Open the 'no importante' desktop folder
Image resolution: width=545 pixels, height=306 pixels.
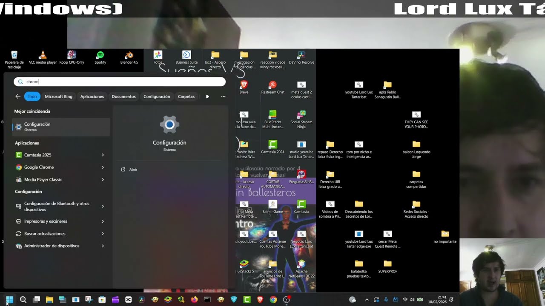pos(445,237)
